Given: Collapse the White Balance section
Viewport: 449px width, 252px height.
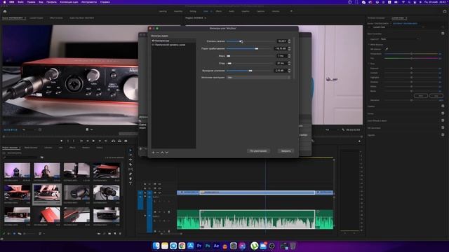Looking at the screenshot, I should [x=369, y=45].
